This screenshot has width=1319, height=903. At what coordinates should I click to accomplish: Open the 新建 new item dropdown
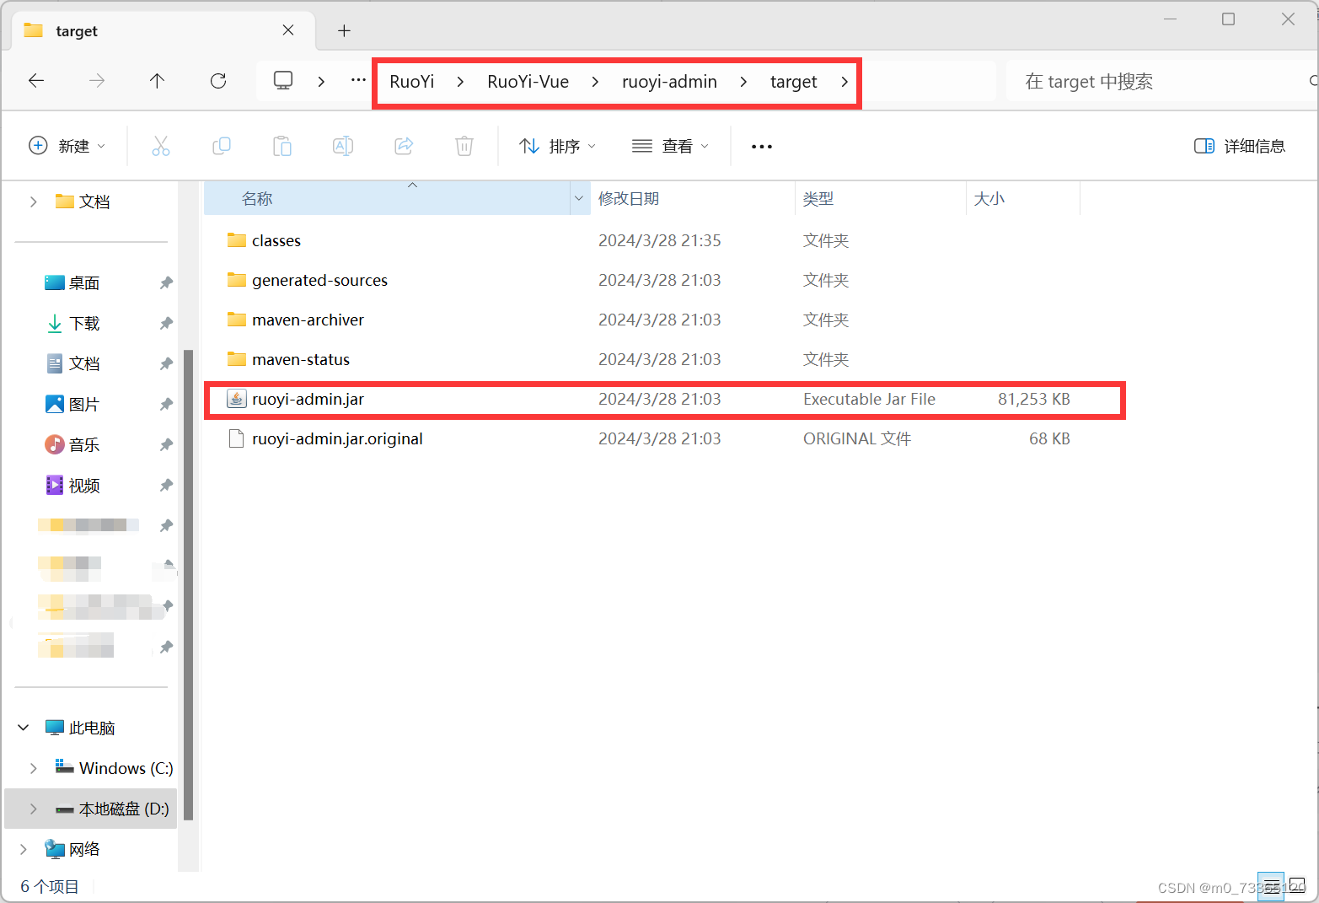click(x=67, y=145)
